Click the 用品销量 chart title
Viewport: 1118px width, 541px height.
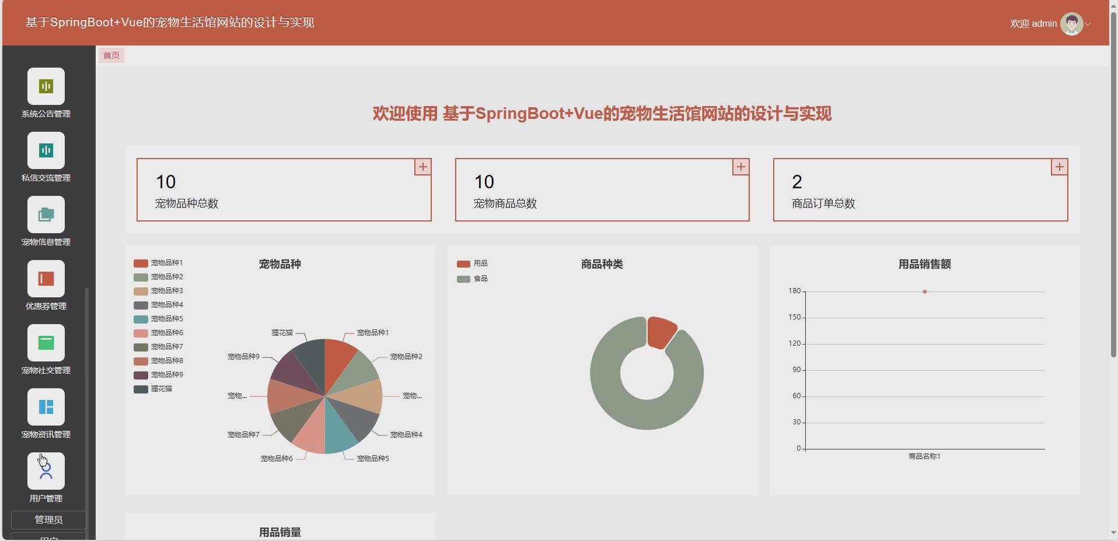coord(280,532)
